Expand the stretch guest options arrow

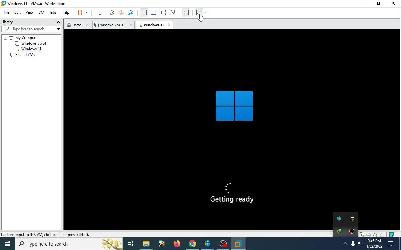[x=206, y=12]
